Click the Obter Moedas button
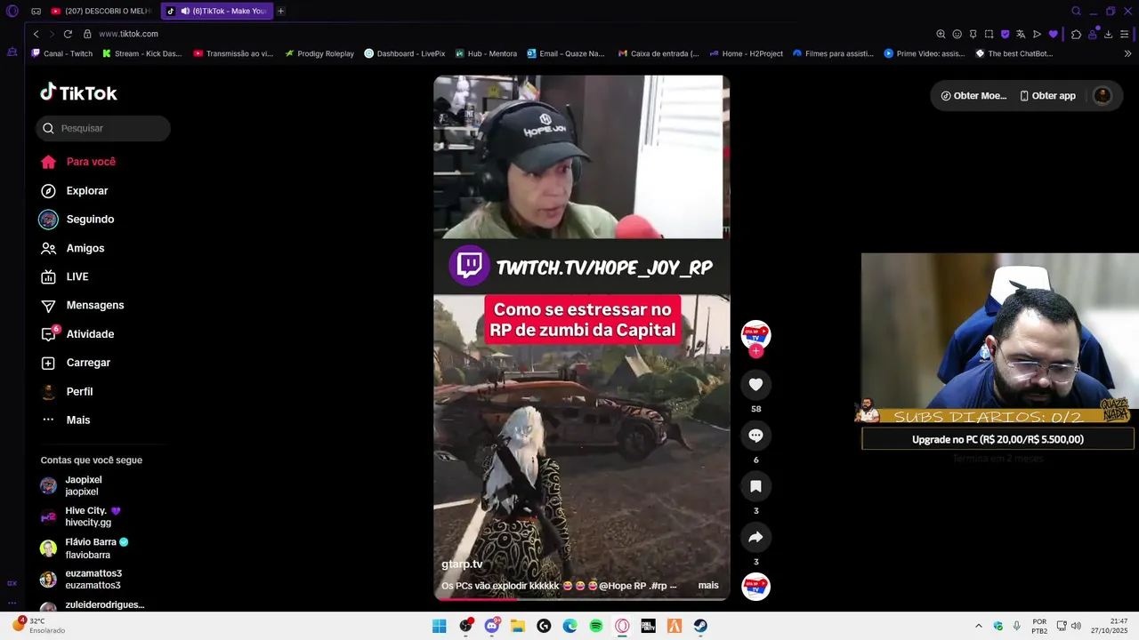 (973, 95)
